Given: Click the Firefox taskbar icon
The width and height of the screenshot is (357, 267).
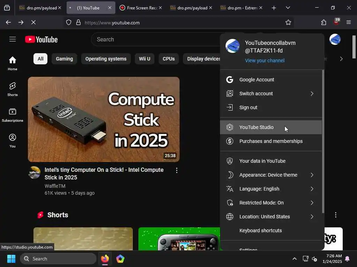Looking at the screenshot, I should tap(105, 259).
